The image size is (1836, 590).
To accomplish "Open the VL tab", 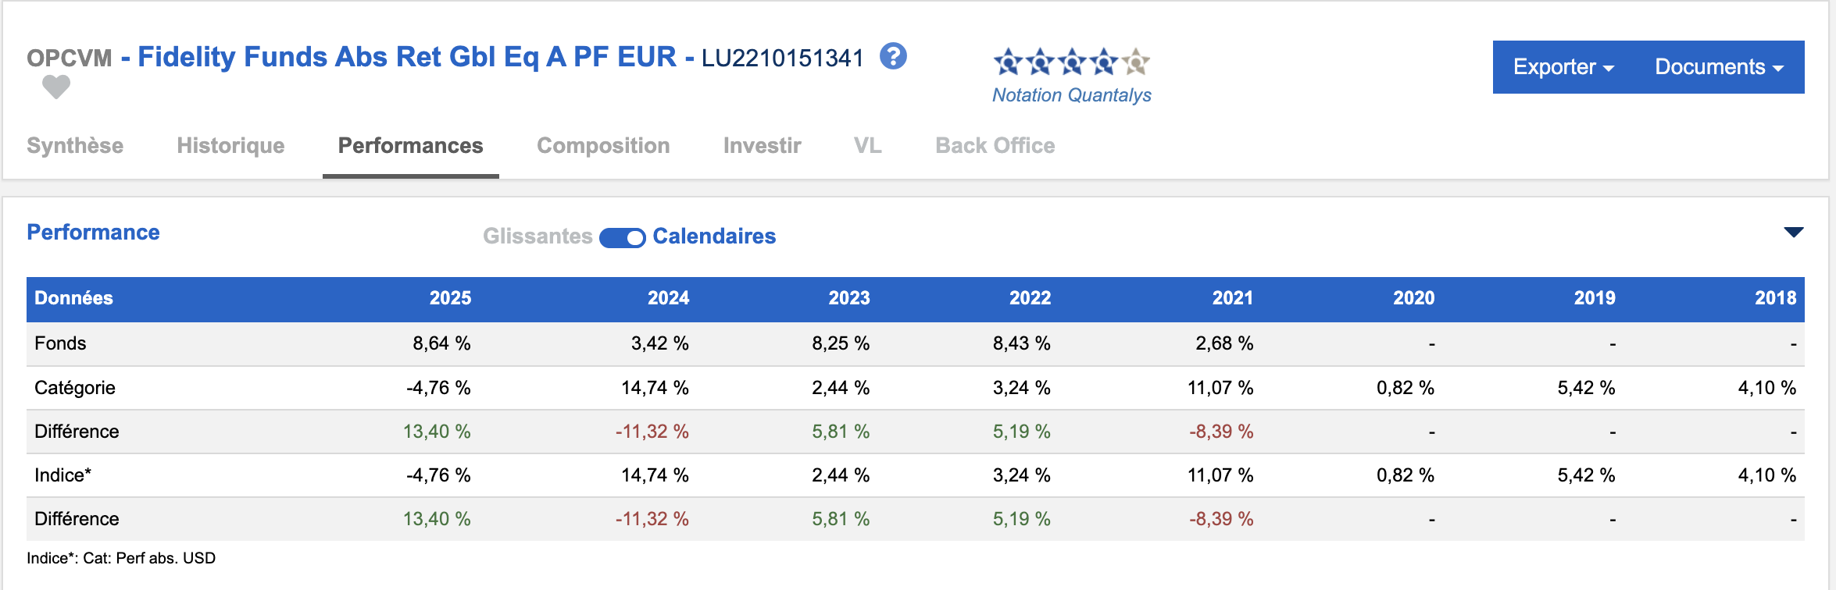I will pyautogui.click(x=867, y=146).
